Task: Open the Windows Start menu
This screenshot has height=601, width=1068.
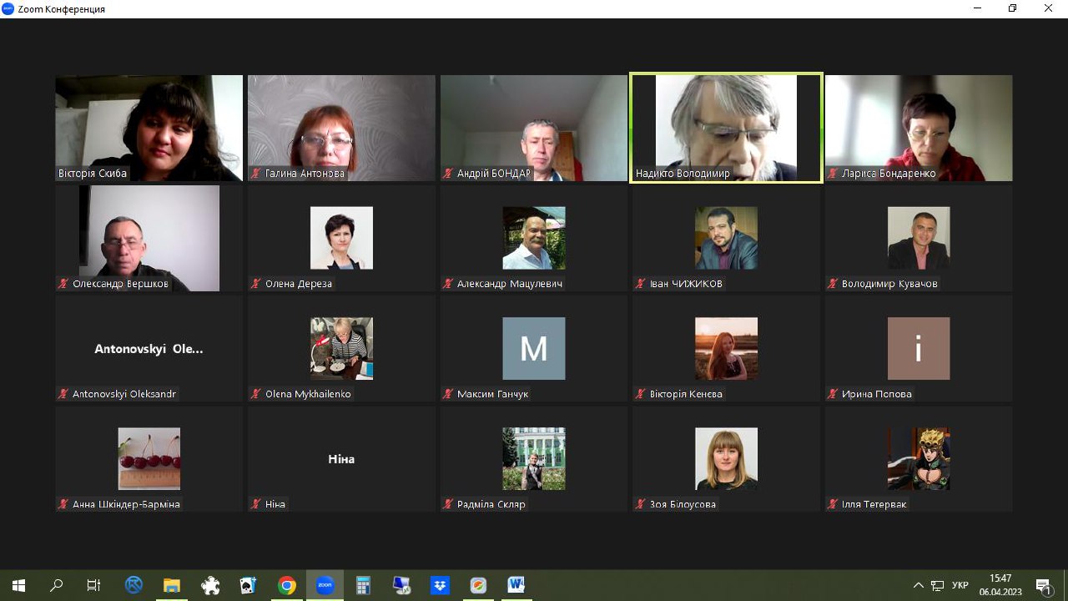Action: click(x=18, y=585)
